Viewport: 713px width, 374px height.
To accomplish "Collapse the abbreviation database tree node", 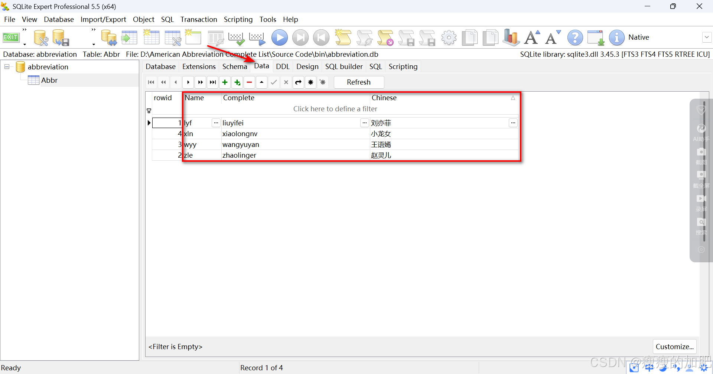I will click(7, 66).
